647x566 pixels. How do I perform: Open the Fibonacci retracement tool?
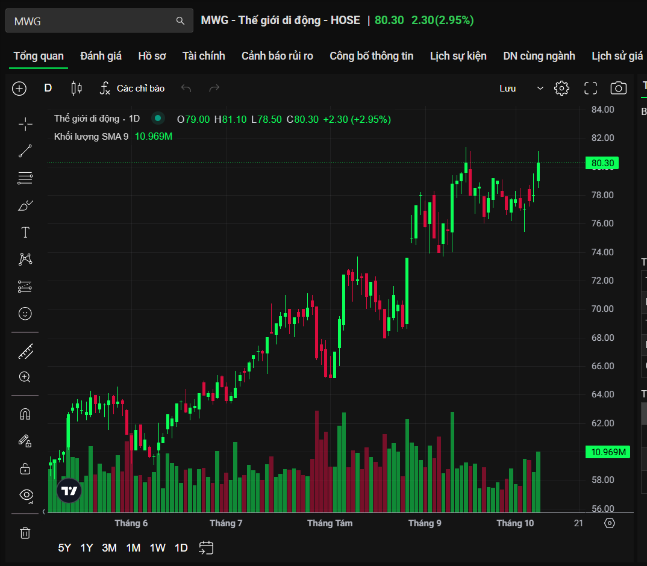[25, 178]
